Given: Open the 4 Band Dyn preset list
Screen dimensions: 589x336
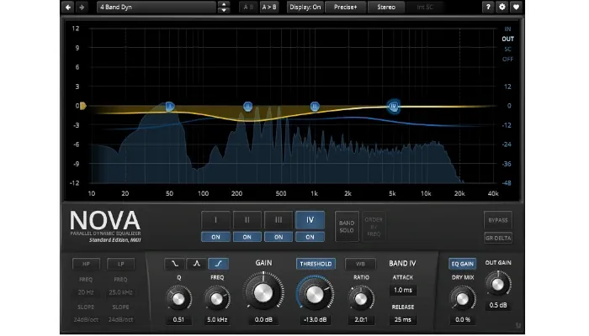Looking at the screenshot, I should [x=157, y=7].
